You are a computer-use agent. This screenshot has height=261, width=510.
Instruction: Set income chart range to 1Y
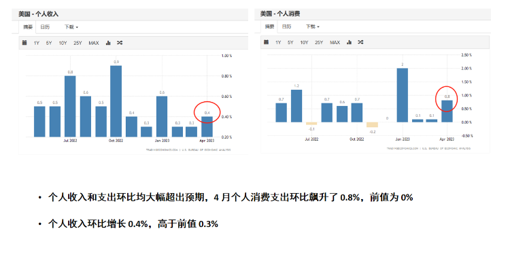[37, 43]
